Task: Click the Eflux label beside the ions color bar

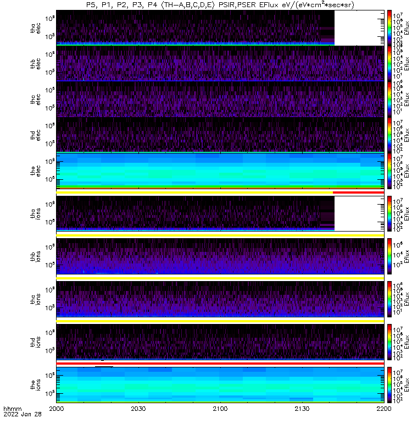Action: pyautogui.click(x=407, y=384)
